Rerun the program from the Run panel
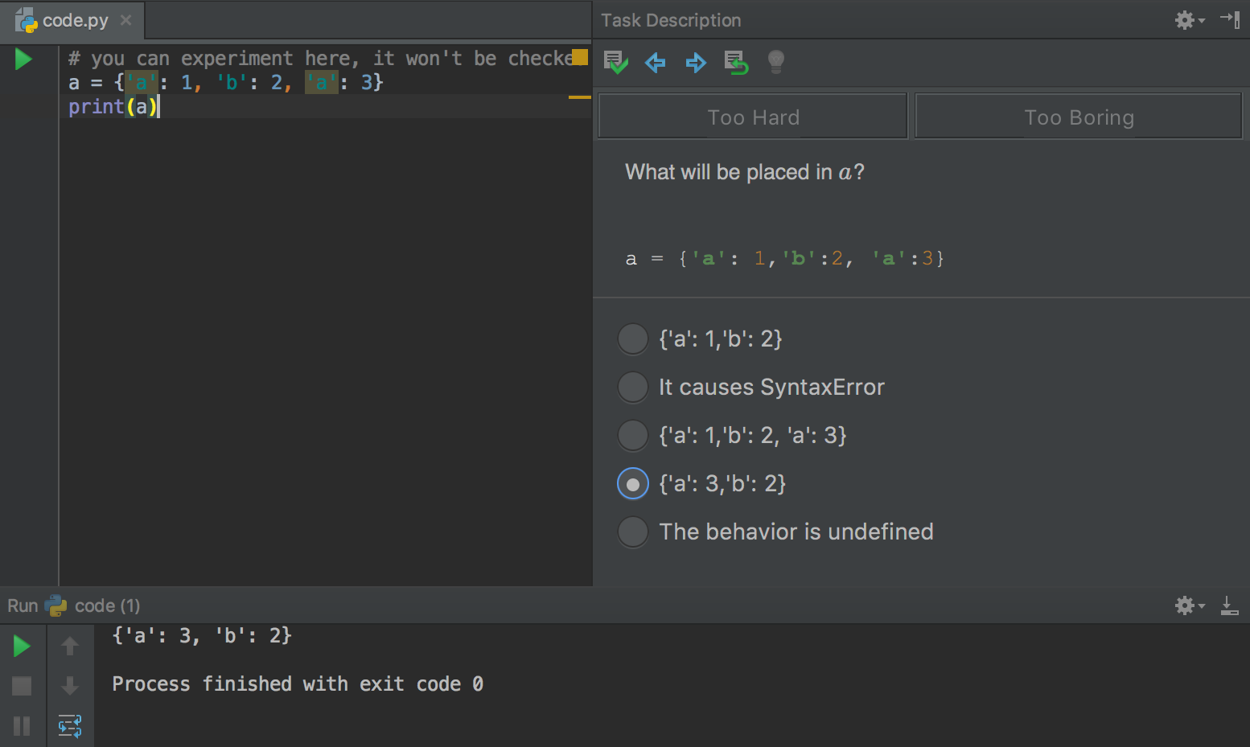 (21, 646)
